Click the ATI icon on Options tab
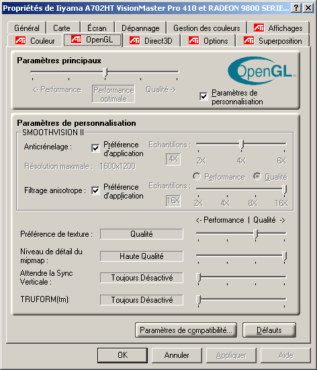This screenshot has height=370, width=317. (x=193, y=40)
